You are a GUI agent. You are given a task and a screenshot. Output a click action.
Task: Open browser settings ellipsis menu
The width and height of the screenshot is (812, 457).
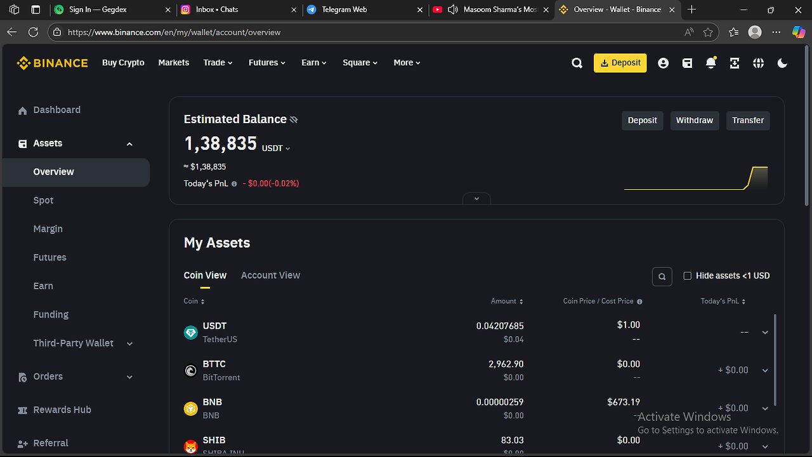pos(776,32)
